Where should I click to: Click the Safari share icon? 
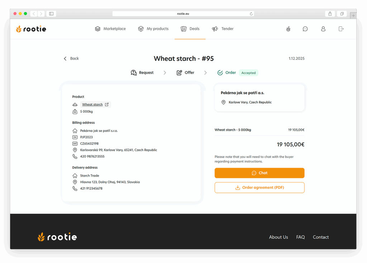point(330,14)
